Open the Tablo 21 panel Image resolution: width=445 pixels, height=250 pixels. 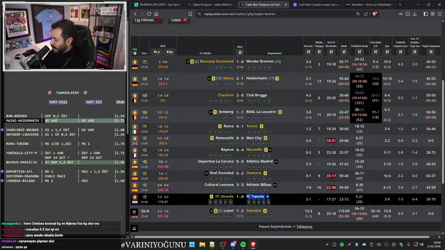coord(179,20)
